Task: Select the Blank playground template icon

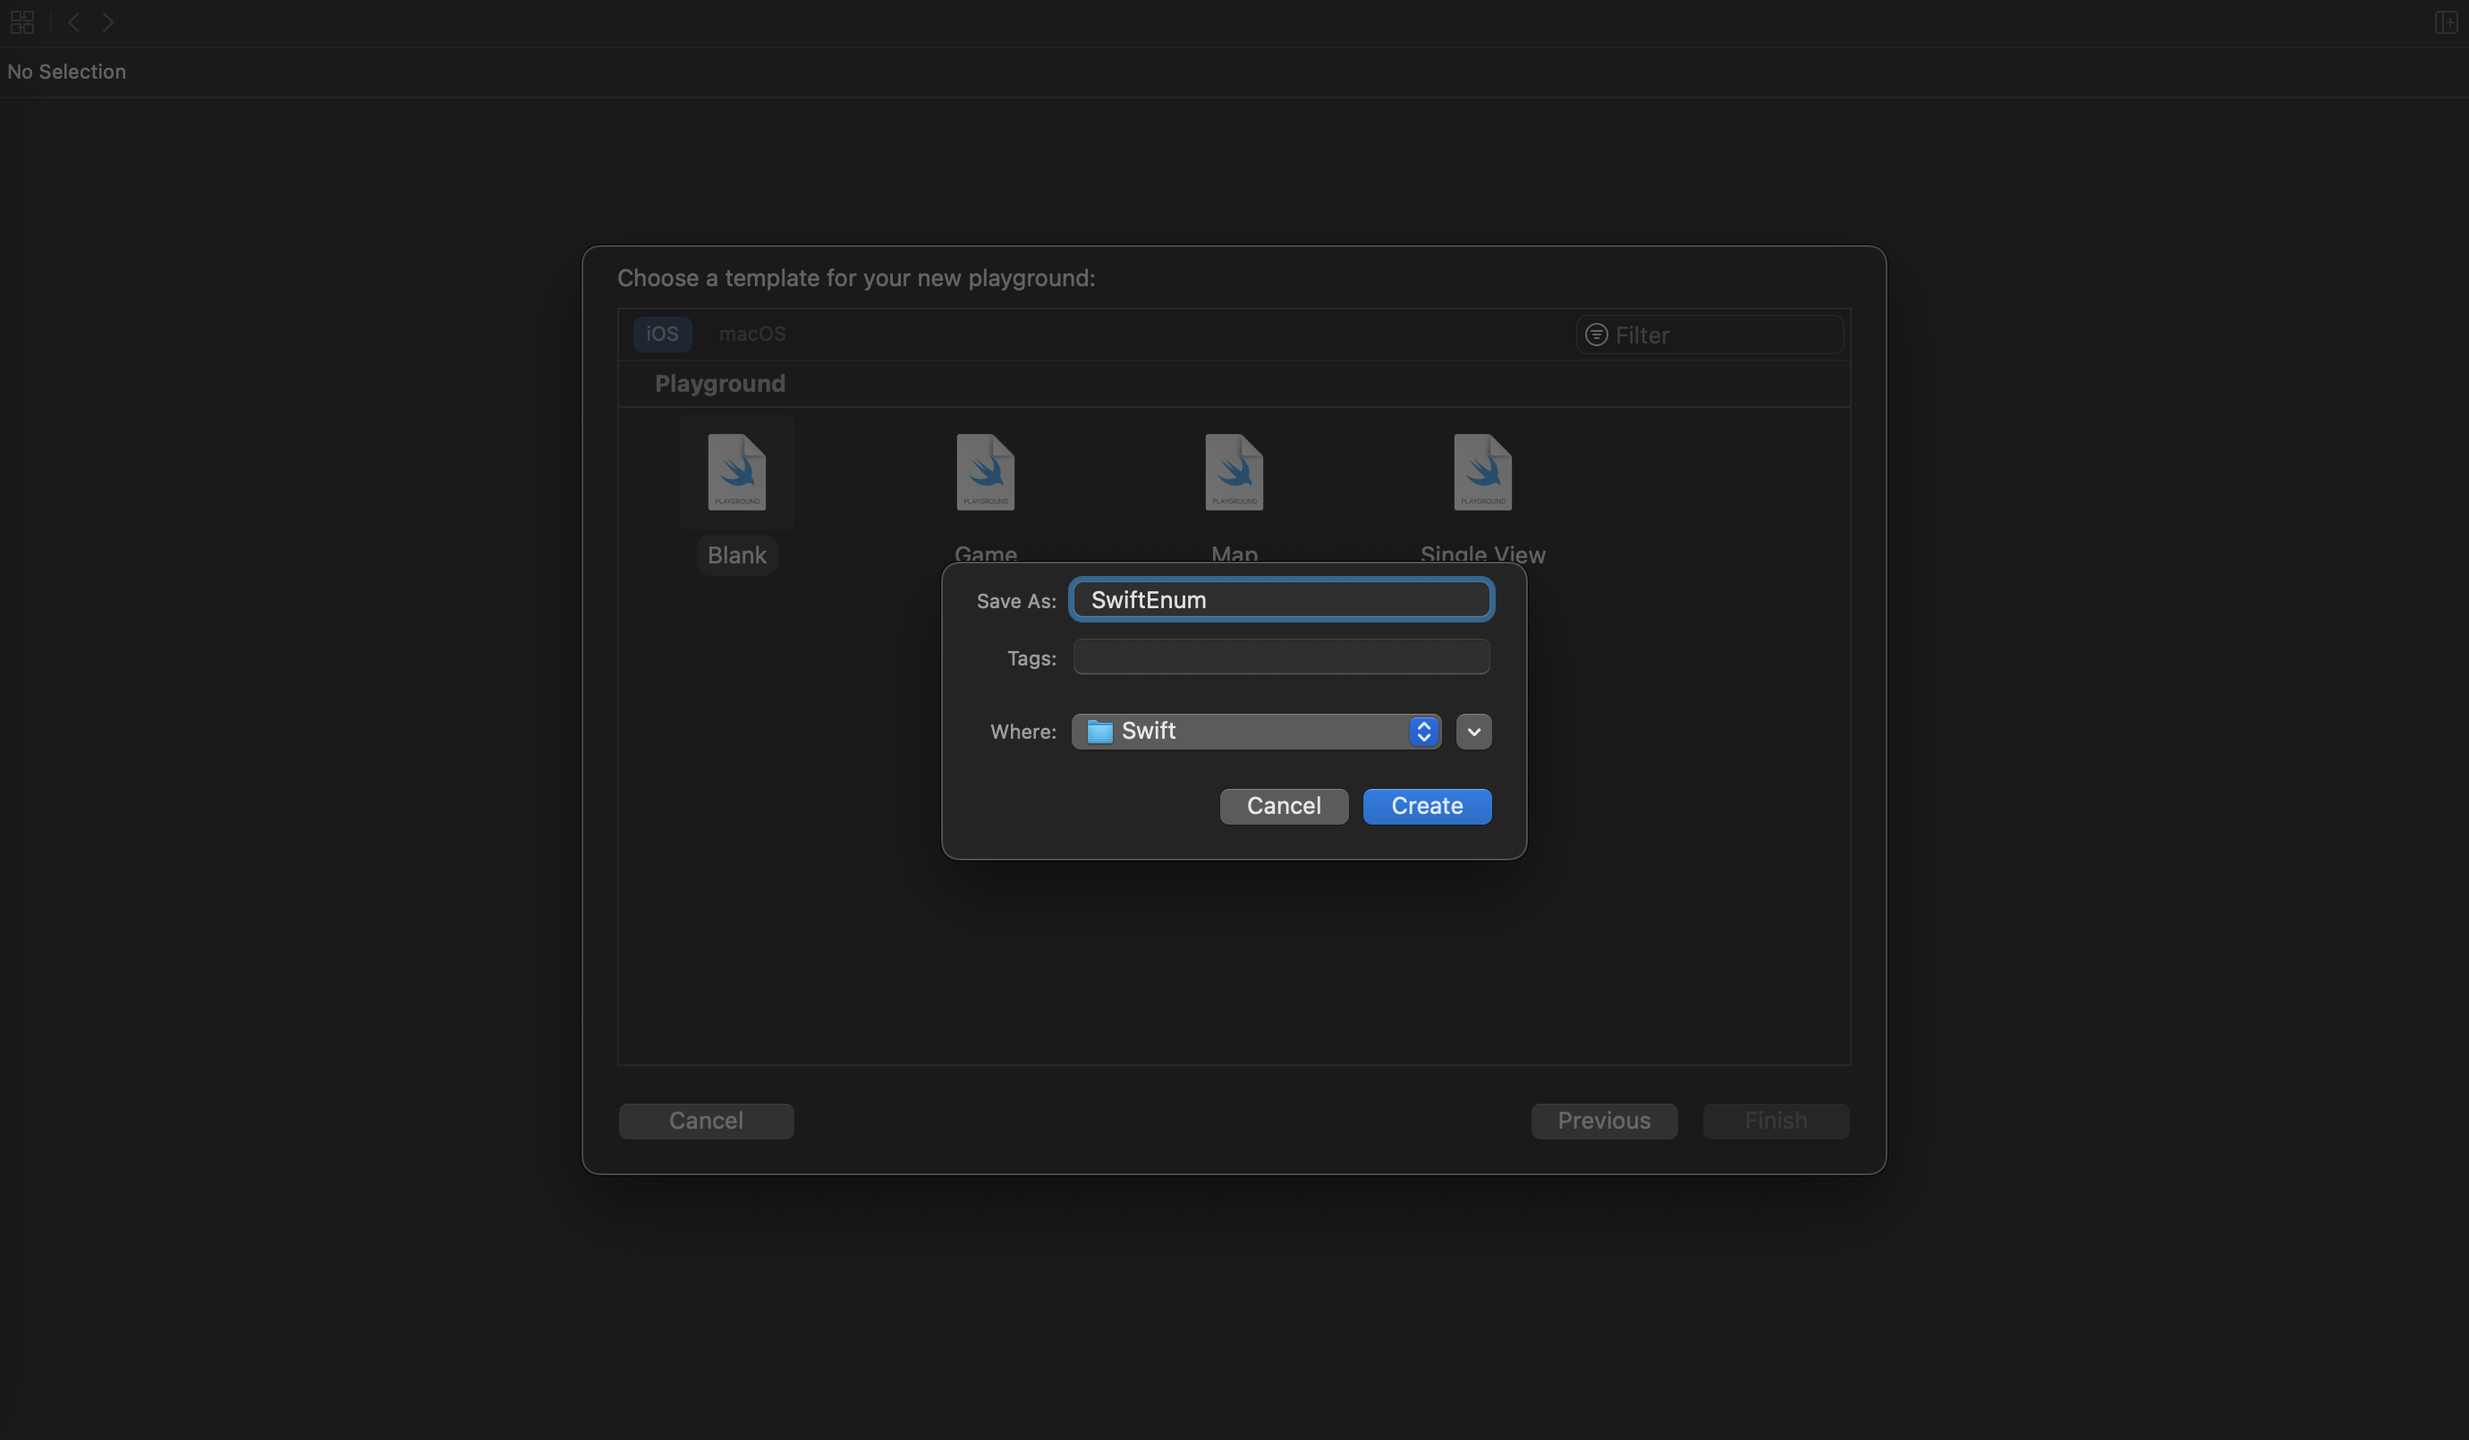Action: [x=737, y=472]
